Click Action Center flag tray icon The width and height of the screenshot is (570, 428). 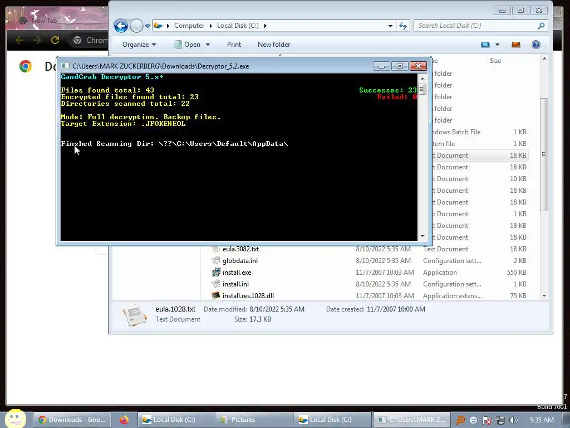[x=487, y=420]
